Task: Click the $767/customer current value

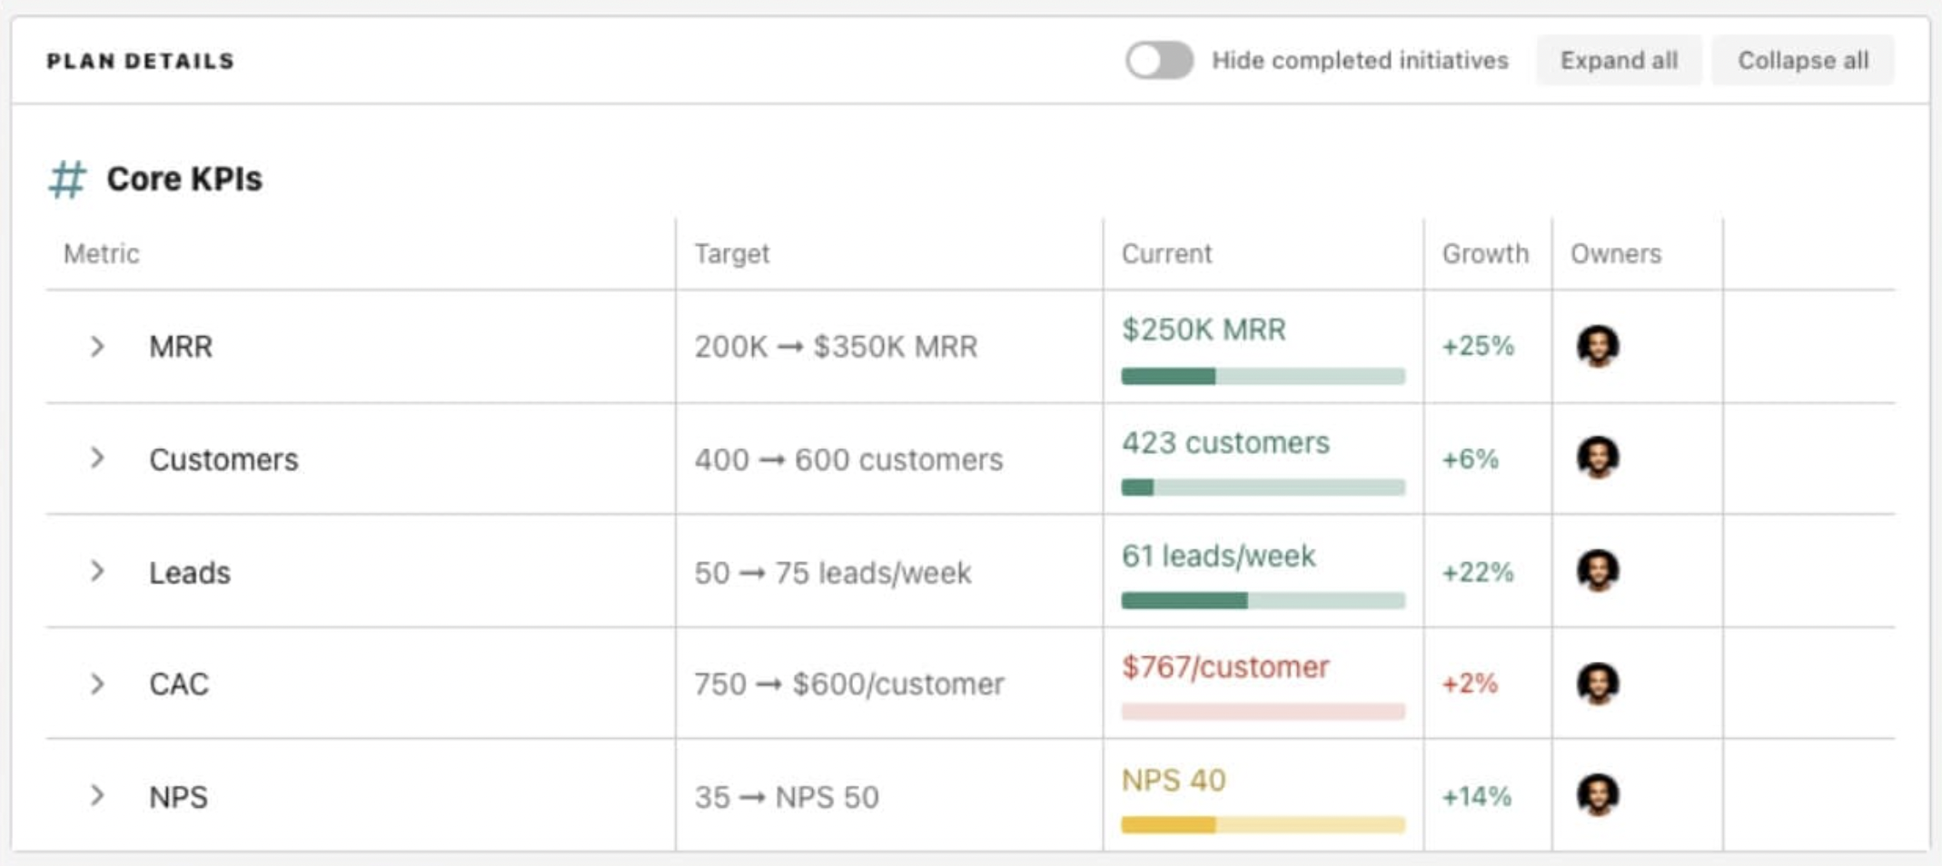Action: [x=1225, y=666]
